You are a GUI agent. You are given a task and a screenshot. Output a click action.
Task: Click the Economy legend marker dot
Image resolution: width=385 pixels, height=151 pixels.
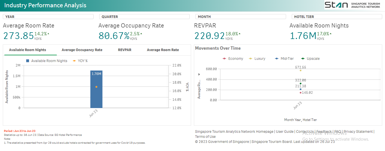pyautogui.click(x=224, y=59)
